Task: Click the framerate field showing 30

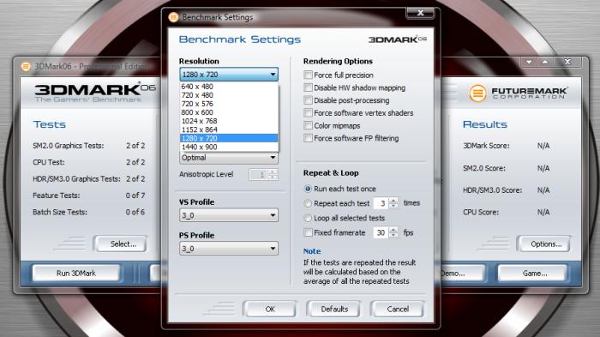Action: (381, 232)
